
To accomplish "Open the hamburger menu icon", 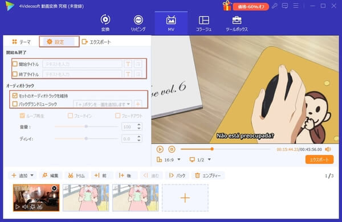I will point(295,6).
